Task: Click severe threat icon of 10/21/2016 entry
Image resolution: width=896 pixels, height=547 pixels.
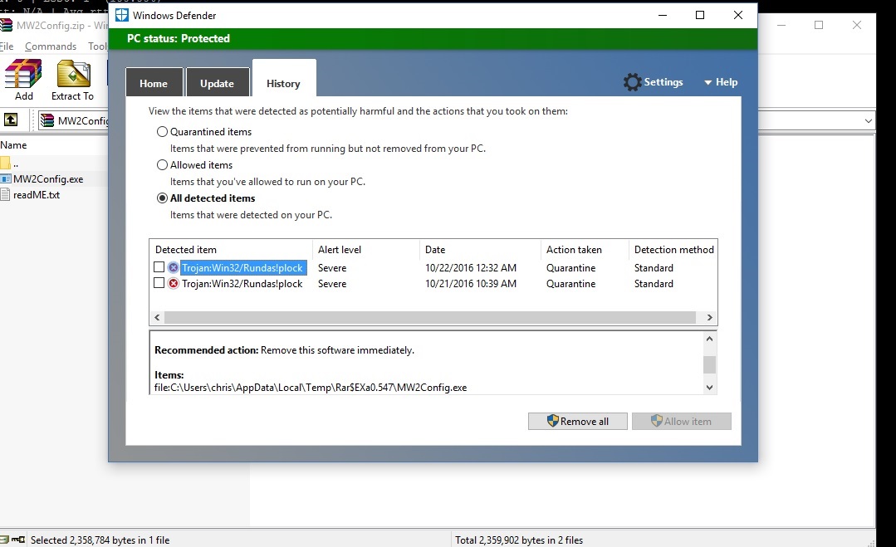Action: [174, 284]
